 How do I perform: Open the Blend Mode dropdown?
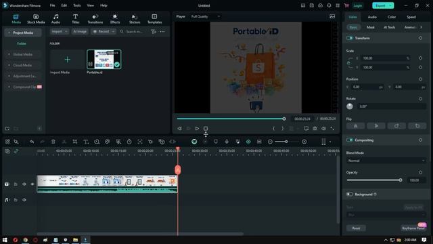click(386, 161)
